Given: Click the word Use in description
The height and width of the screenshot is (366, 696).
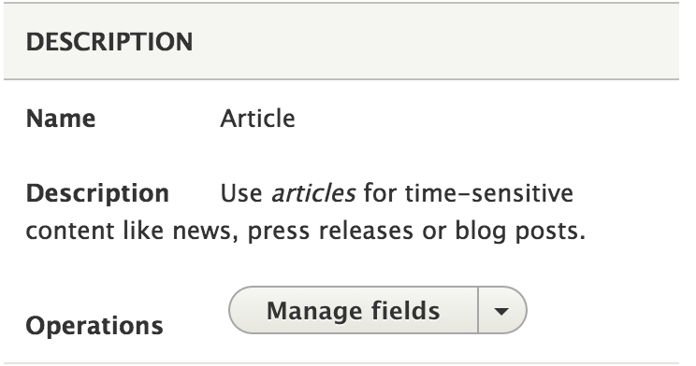Looking at the screenshot, I should [241, 193].
